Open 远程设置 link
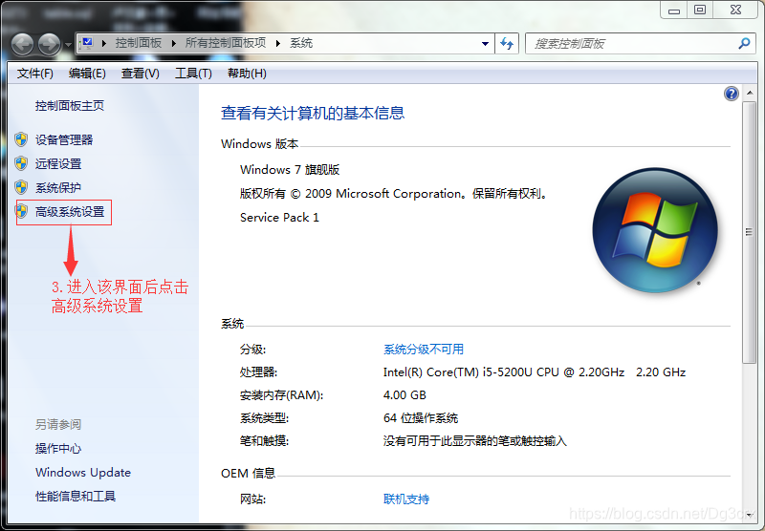Image resolution: width=765 pixels, height=531 pixels. 58,163
